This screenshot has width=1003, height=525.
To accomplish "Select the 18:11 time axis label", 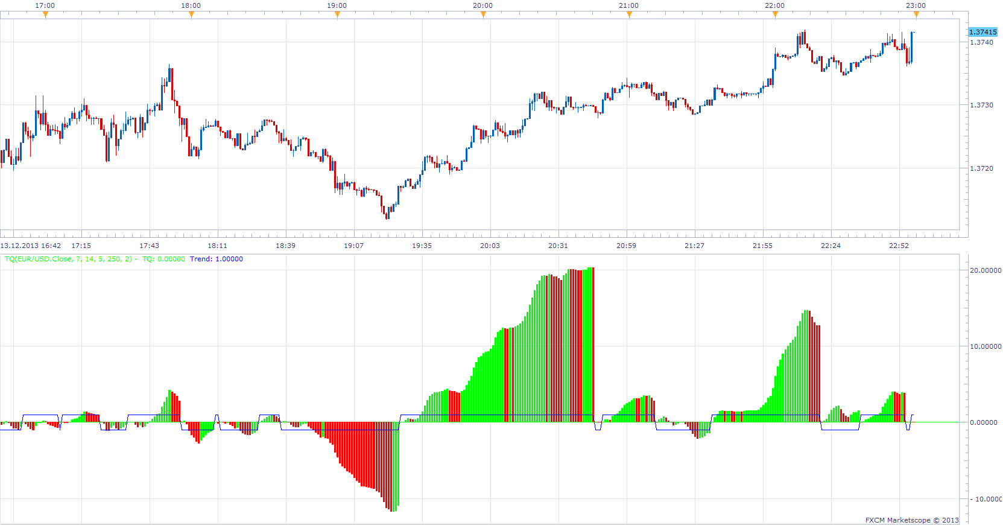I will click(x=218, y=246).
